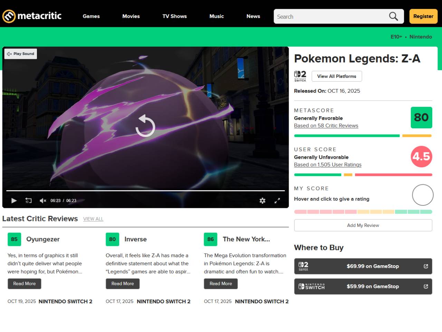Open external link icon for $59.99 GameStop
The width and height of the screenshot is (442, 332).
pos(426,286)
